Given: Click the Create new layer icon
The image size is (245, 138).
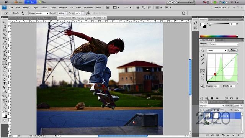Looking at the screenshot, I should pyautogui.click(x=233, y=135).
